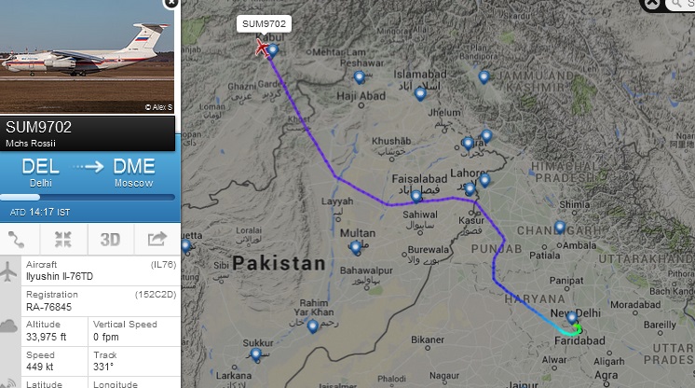
Task: Click the Sukkur airport pin marker
Action: pyautogui.click(x=256, y=355)
